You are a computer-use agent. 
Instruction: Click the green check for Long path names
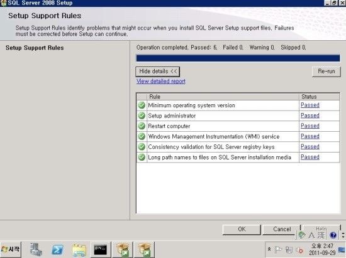tap(142, 157)
